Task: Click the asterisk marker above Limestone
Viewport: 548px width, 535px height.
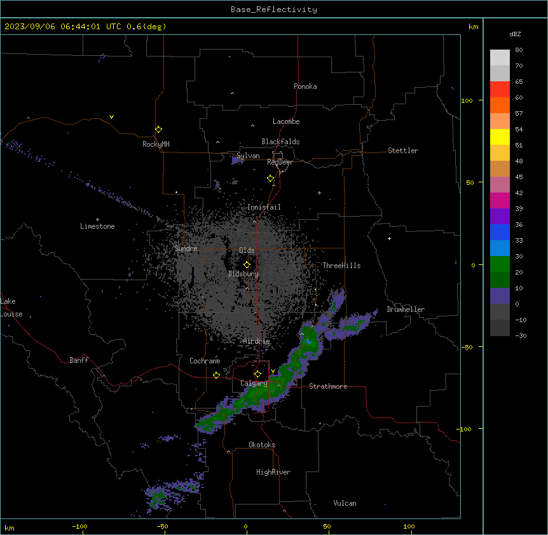Action: pyautogui.click(x=97, y=219)
